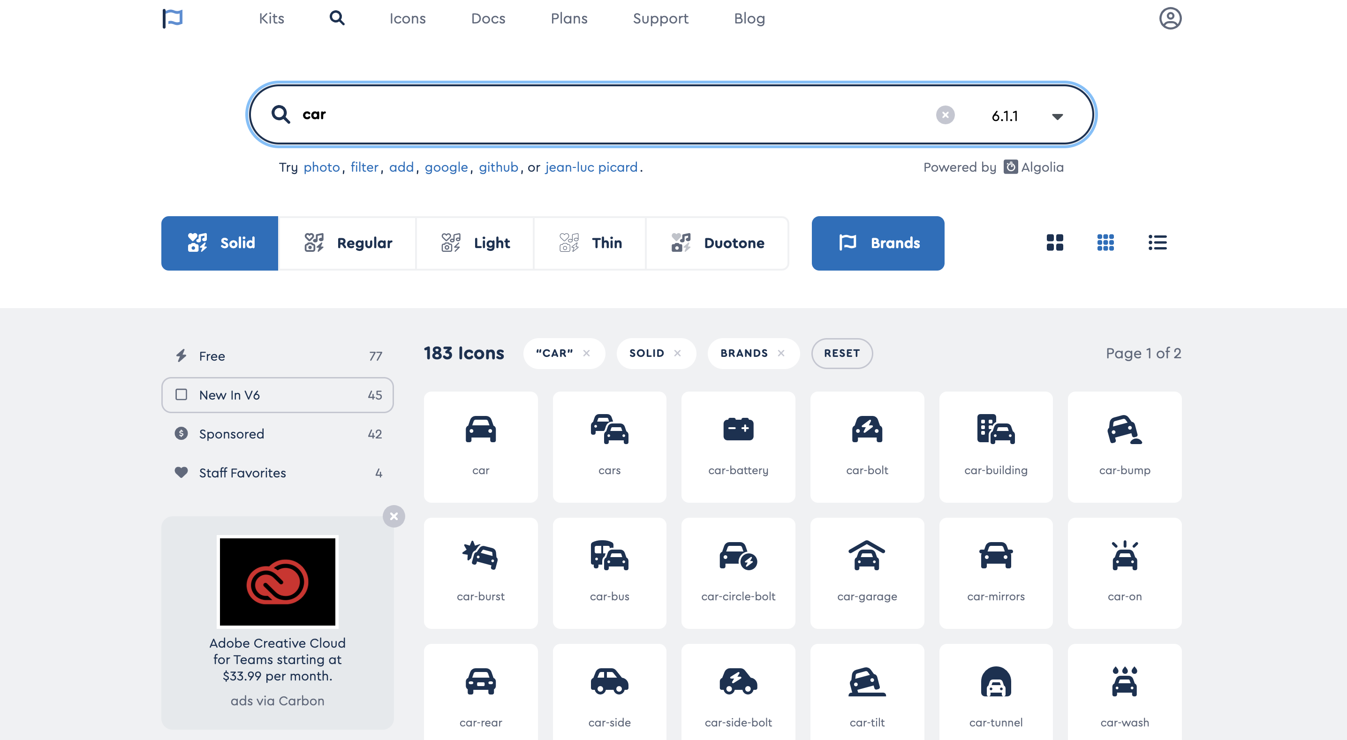Switch to list view layout
Screen dimensions: 1347x740
click(1157, 242)
